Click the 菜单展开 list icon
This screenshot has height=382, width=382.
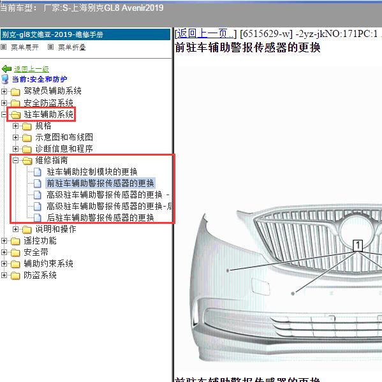click(x=3, y=47)
